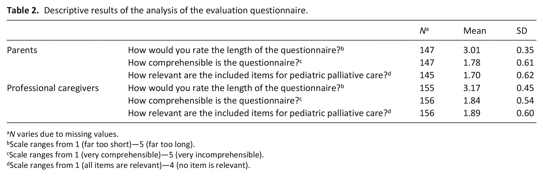Screen dimensions: 543x176
Task: Click caregivers questionnaire length question
Action: click(236, 88)
